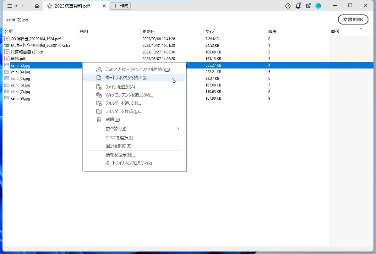Viewport: 376px width, 254px height.
Task: Select file name 決算報告書 (2).pdf
Action: [x=27, y=52]
